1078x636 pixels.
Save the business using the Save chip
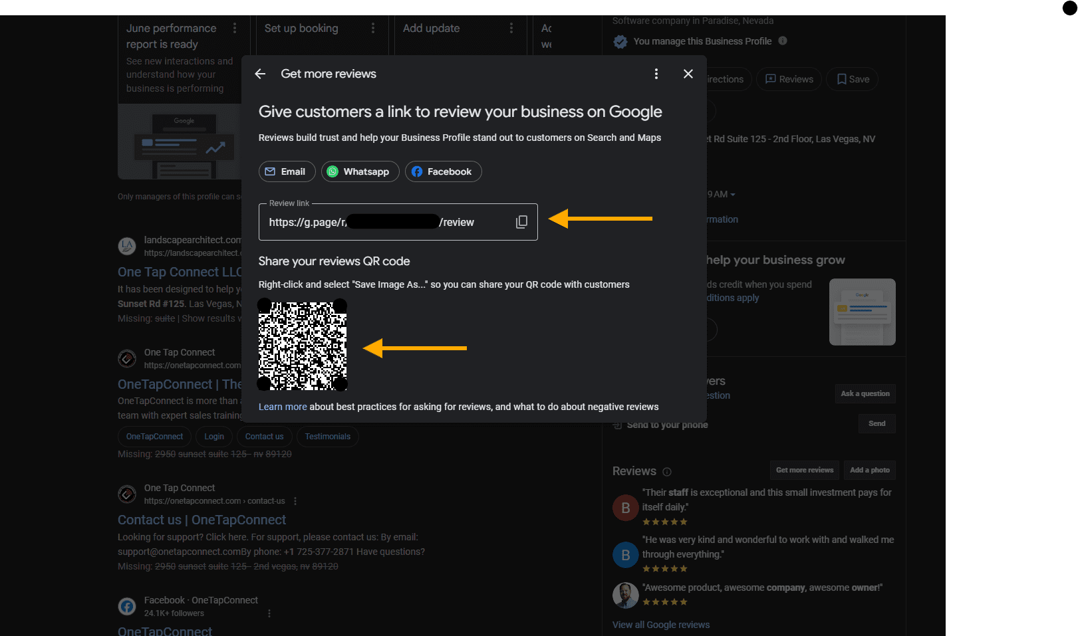click(853, 79)
